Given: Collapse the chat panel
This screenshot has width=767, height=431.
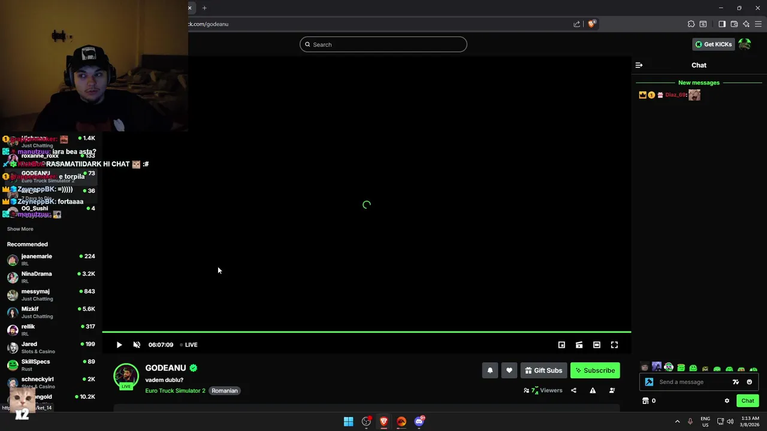Looking at the screenshot, I should pyautogui.click(x=639, y=65).
